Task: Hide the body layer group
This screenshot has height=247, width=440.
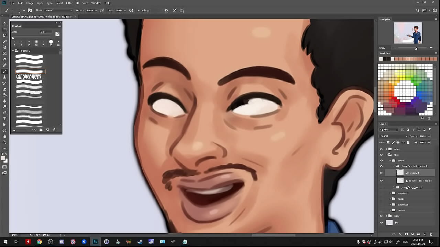Action: click(381, 216)
